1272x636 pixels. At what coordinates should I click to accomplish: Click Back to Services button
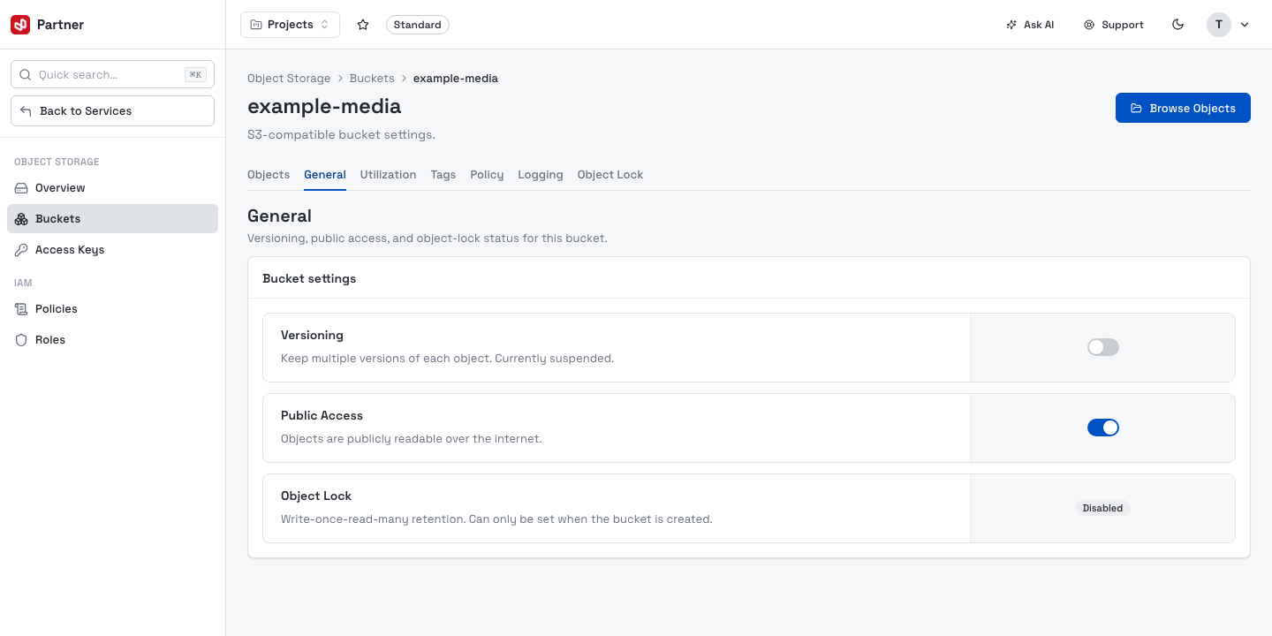[112, 111]
